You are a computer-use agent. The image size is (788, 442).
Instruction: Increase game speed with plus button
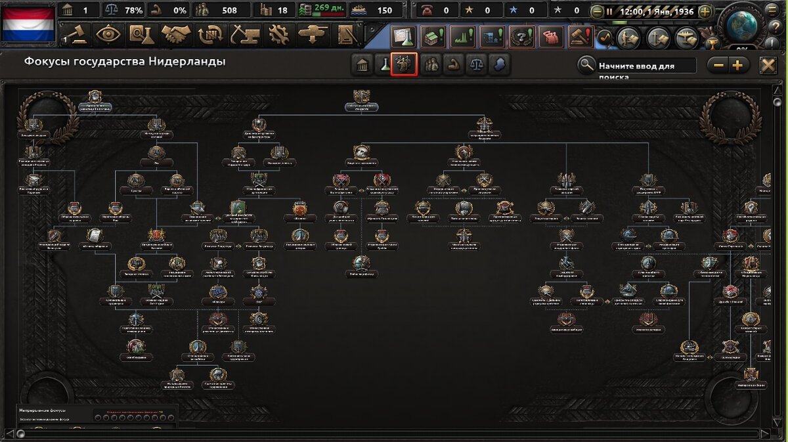(x=705, y=11)
